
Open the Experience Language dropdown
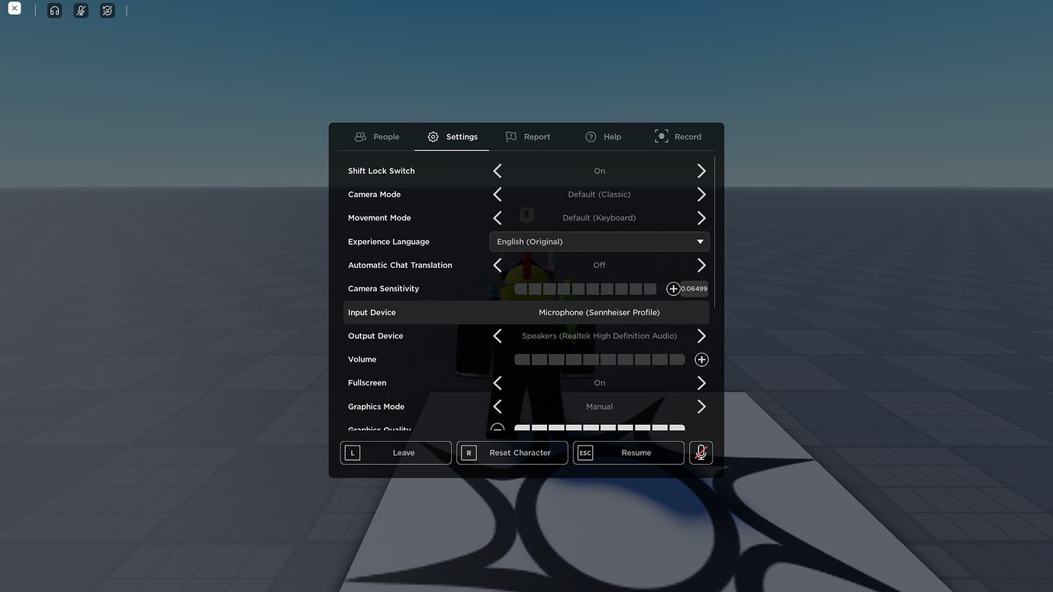(x=599, y=241)
